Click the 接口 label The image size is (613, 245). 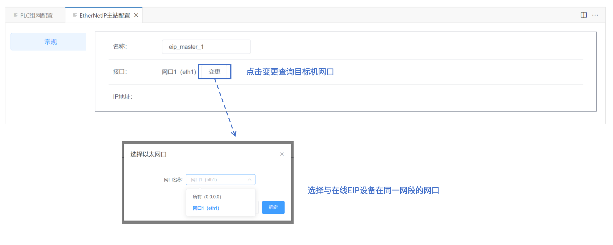tap(120, 72)
